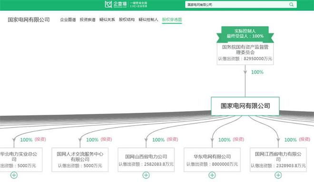This screenshot has width=314, height=182.
Task: Click the 国家电网有限公司 page title
Action: [29, 20]
